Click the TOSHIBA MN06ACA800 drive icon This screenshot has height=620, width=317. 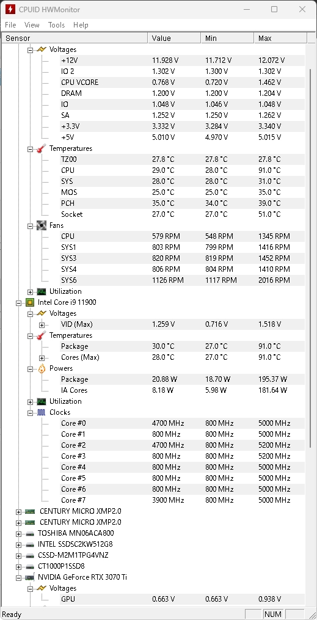pos(30,533)
